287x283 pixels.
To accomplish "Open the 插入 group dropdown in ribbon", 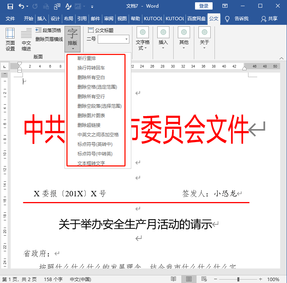I will click(x=163, y=38).
